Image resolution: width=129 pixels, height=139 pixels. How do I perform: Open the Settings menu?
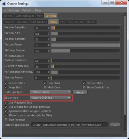click(x=14, y=10)
